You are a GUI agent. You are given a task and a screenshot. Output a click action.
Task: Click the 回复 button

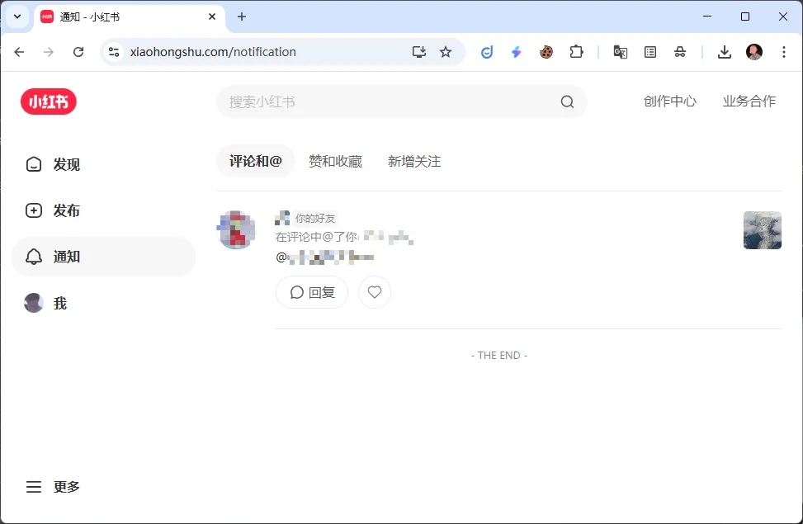312,292
